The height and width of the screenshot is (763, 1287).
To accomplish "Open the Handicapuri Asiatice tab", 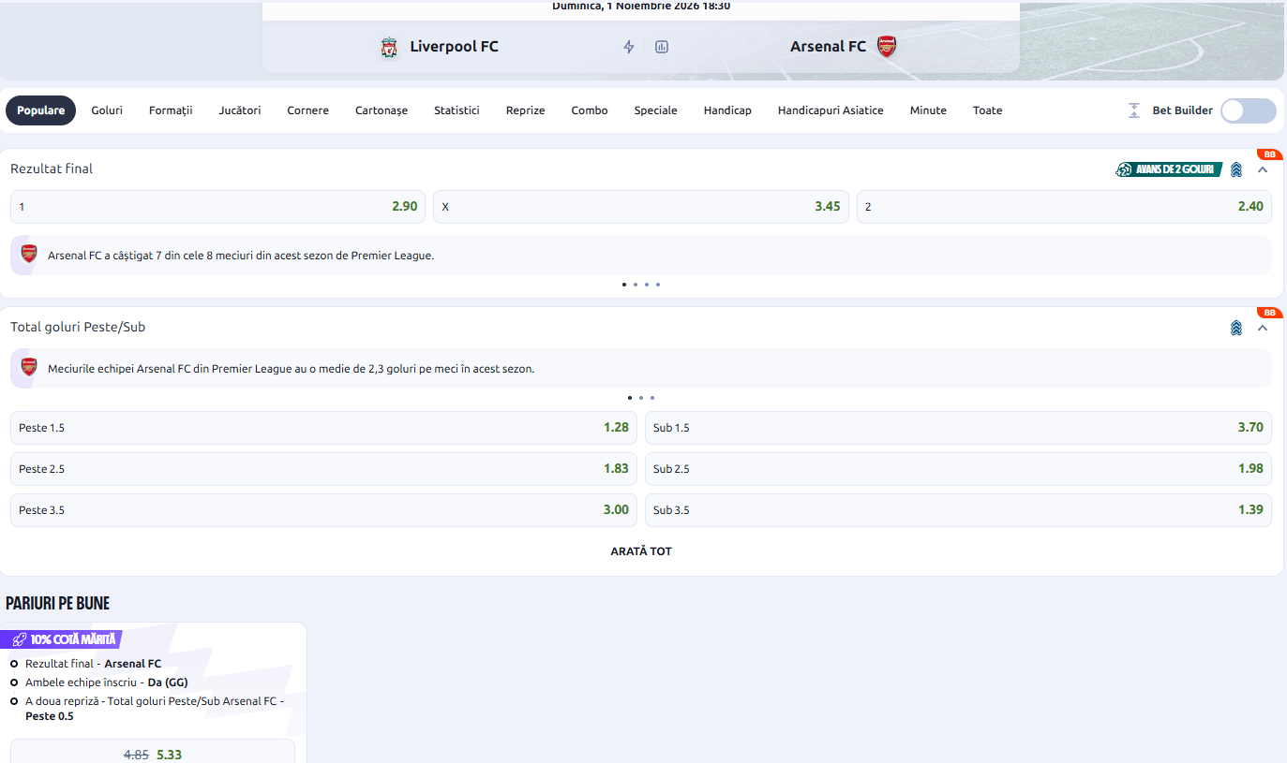I will [x=831, y=110].
